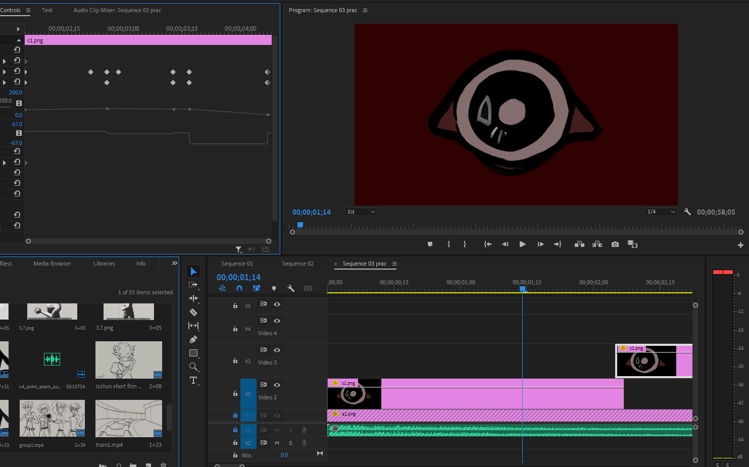The width and height of the screenshot is (749, 467).
Task: Open the Fit zoom level dropdown
Action: point(361,212)
